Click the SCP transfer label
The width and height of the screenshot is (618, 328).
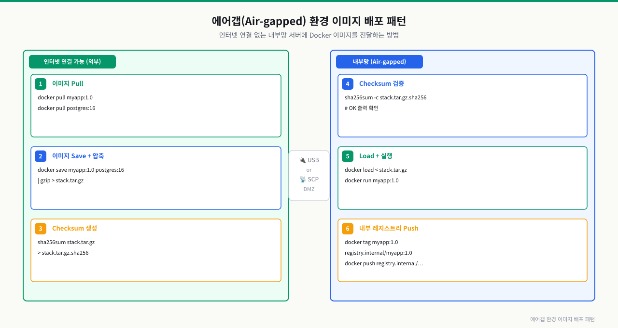coord(313,179)
